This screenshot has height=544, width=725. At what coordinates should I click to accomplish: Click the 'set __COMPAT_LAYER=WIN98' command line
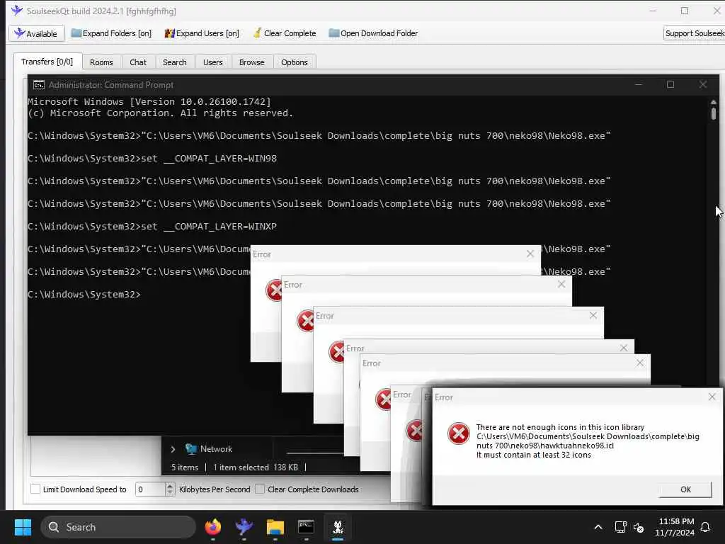[152, 158]
